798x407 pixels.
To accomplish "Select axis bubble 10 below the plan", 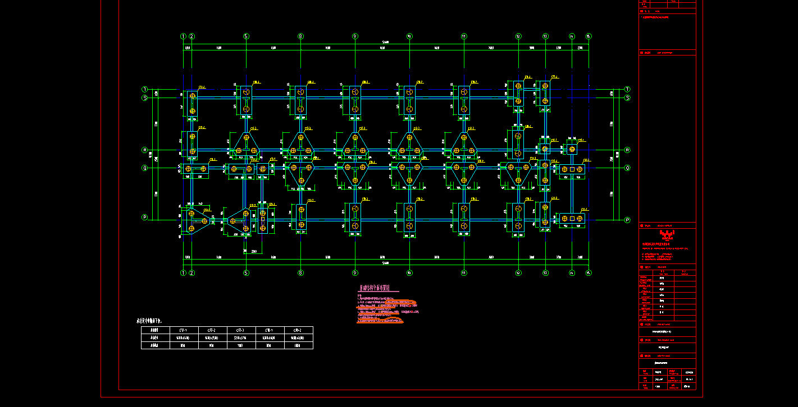I will click(x=409, y=273).
